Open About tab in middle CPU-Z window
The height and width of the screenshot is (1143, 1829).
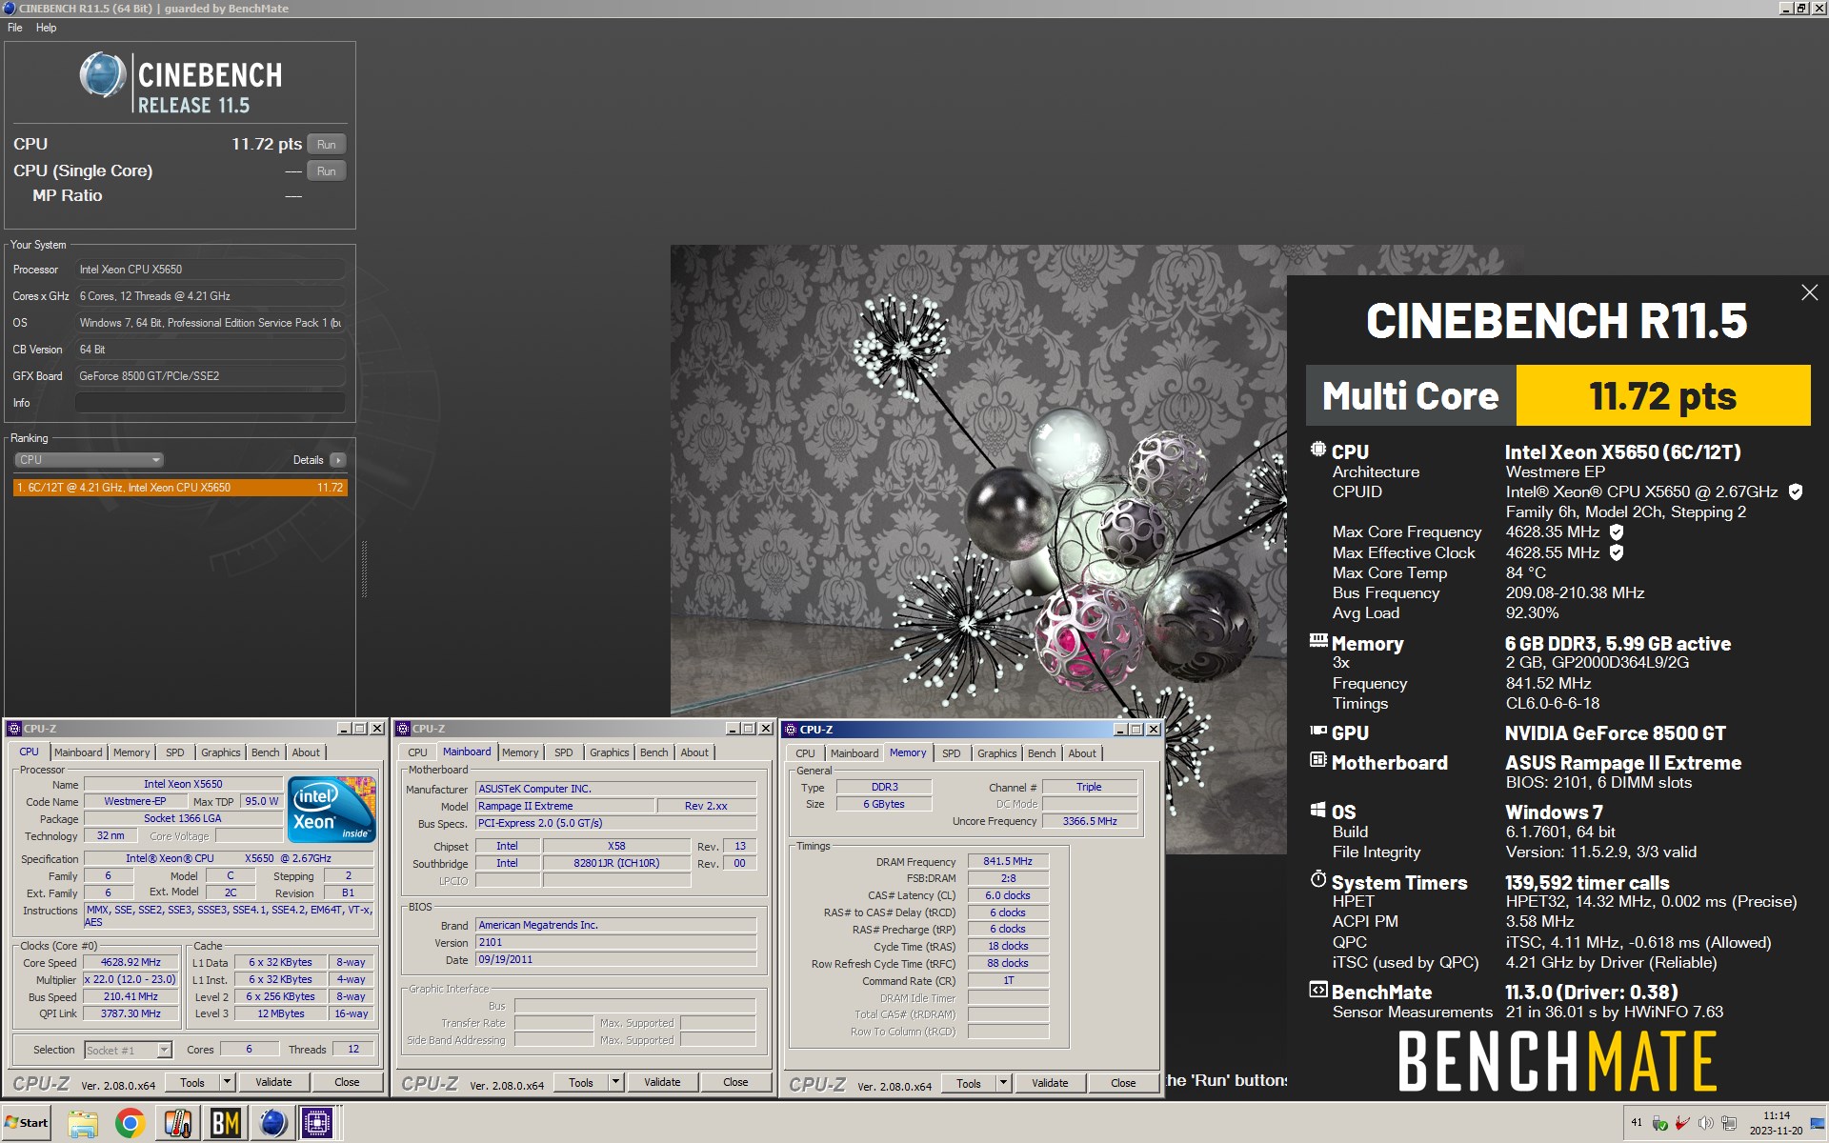(x=694, y=752)
